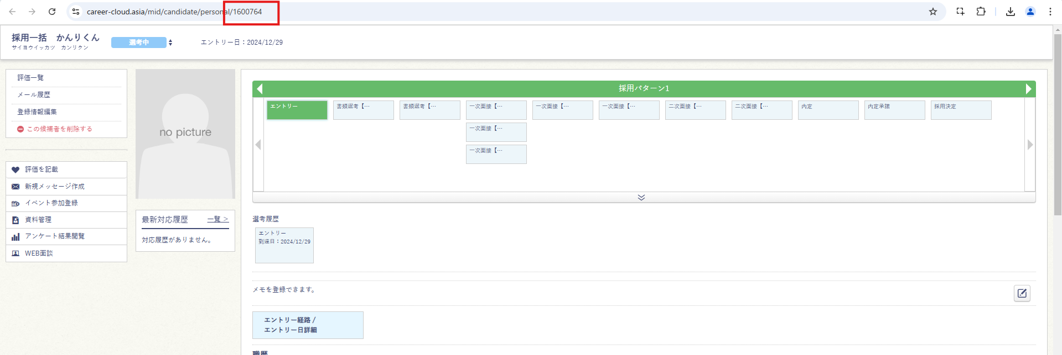Click the memo edit pencil icon

tap(1022, 293)
